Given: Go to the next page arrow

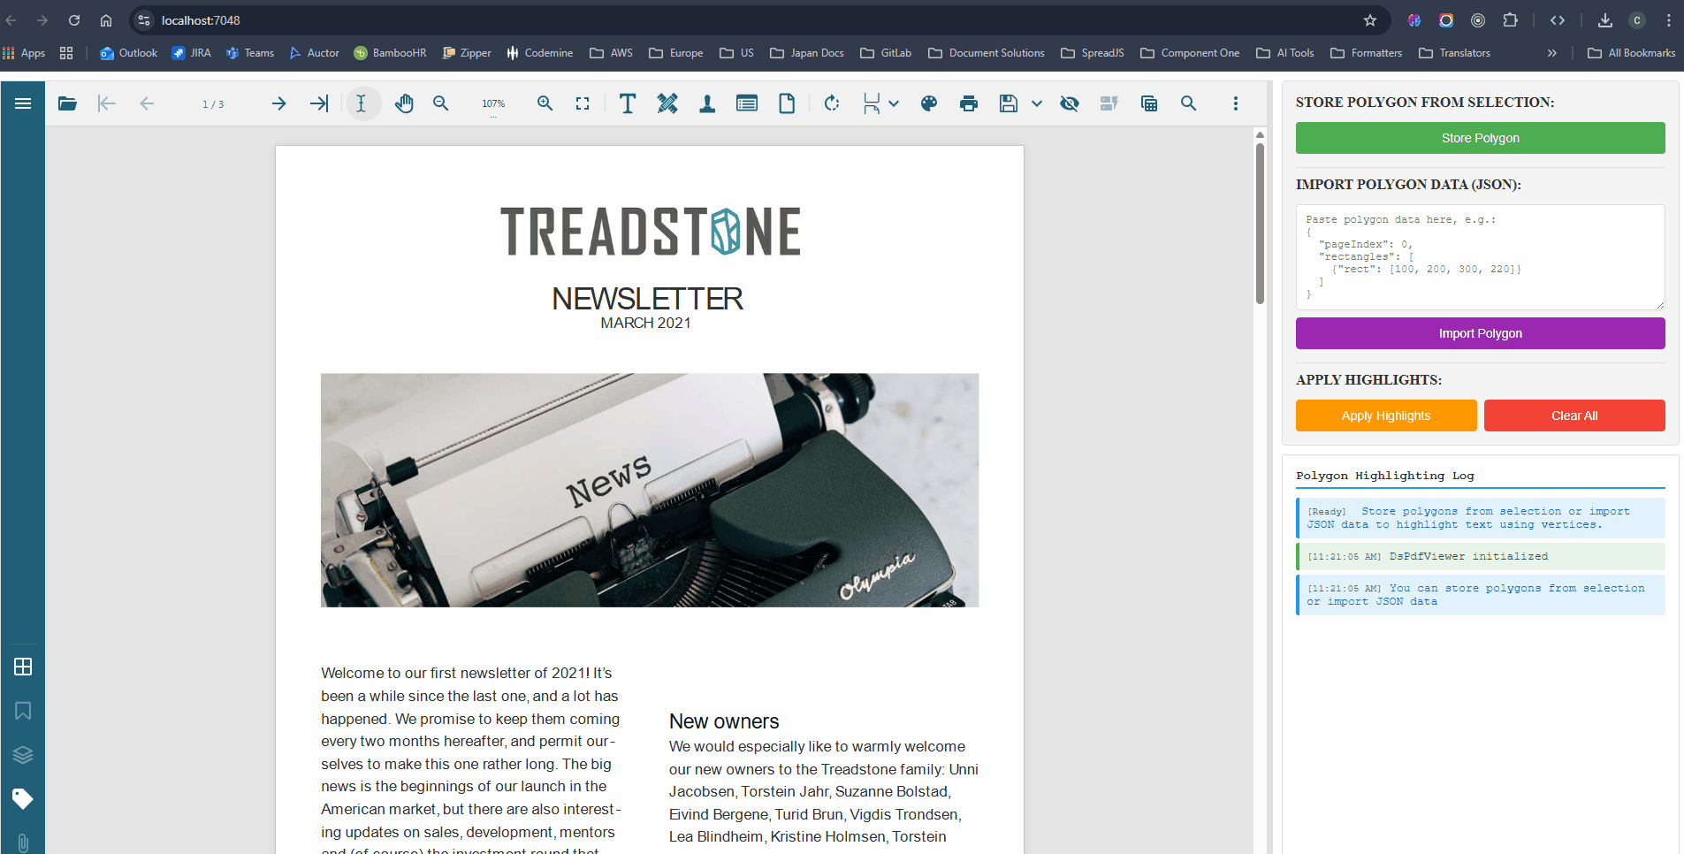Looking at the screenshot, I should (279, 103).
